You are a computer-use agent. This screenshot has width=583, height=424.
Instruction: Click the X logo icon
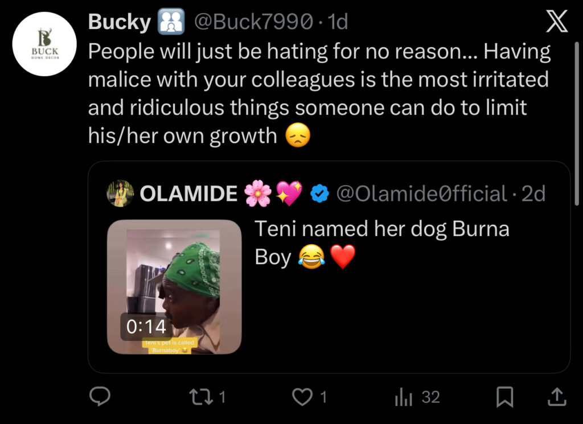click(x=556, y=22)
